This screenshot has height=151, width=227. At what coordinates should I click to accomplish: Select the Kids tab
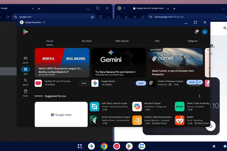(157, 41)
